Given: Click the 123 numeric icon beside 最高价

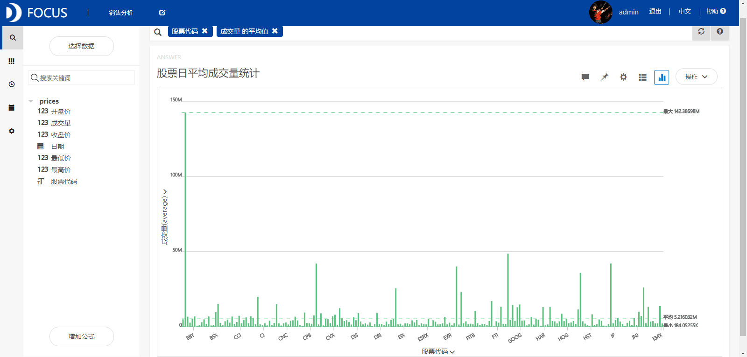Looking at the screenshot, I should tap(43, 169).
